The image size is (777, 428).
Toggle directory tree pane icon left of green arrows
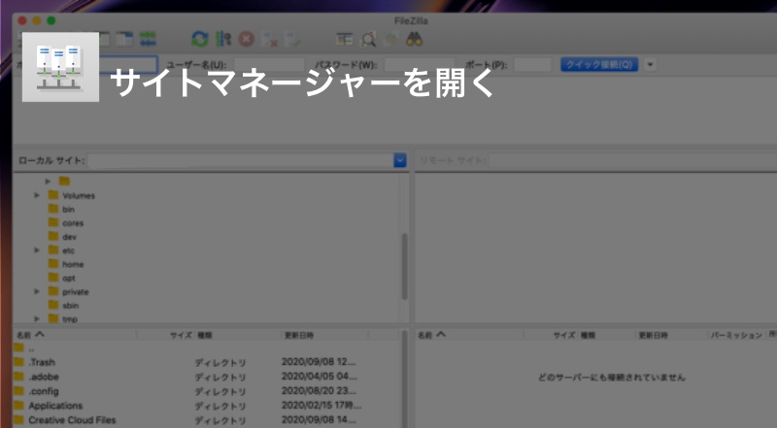(x=124, y=39)
